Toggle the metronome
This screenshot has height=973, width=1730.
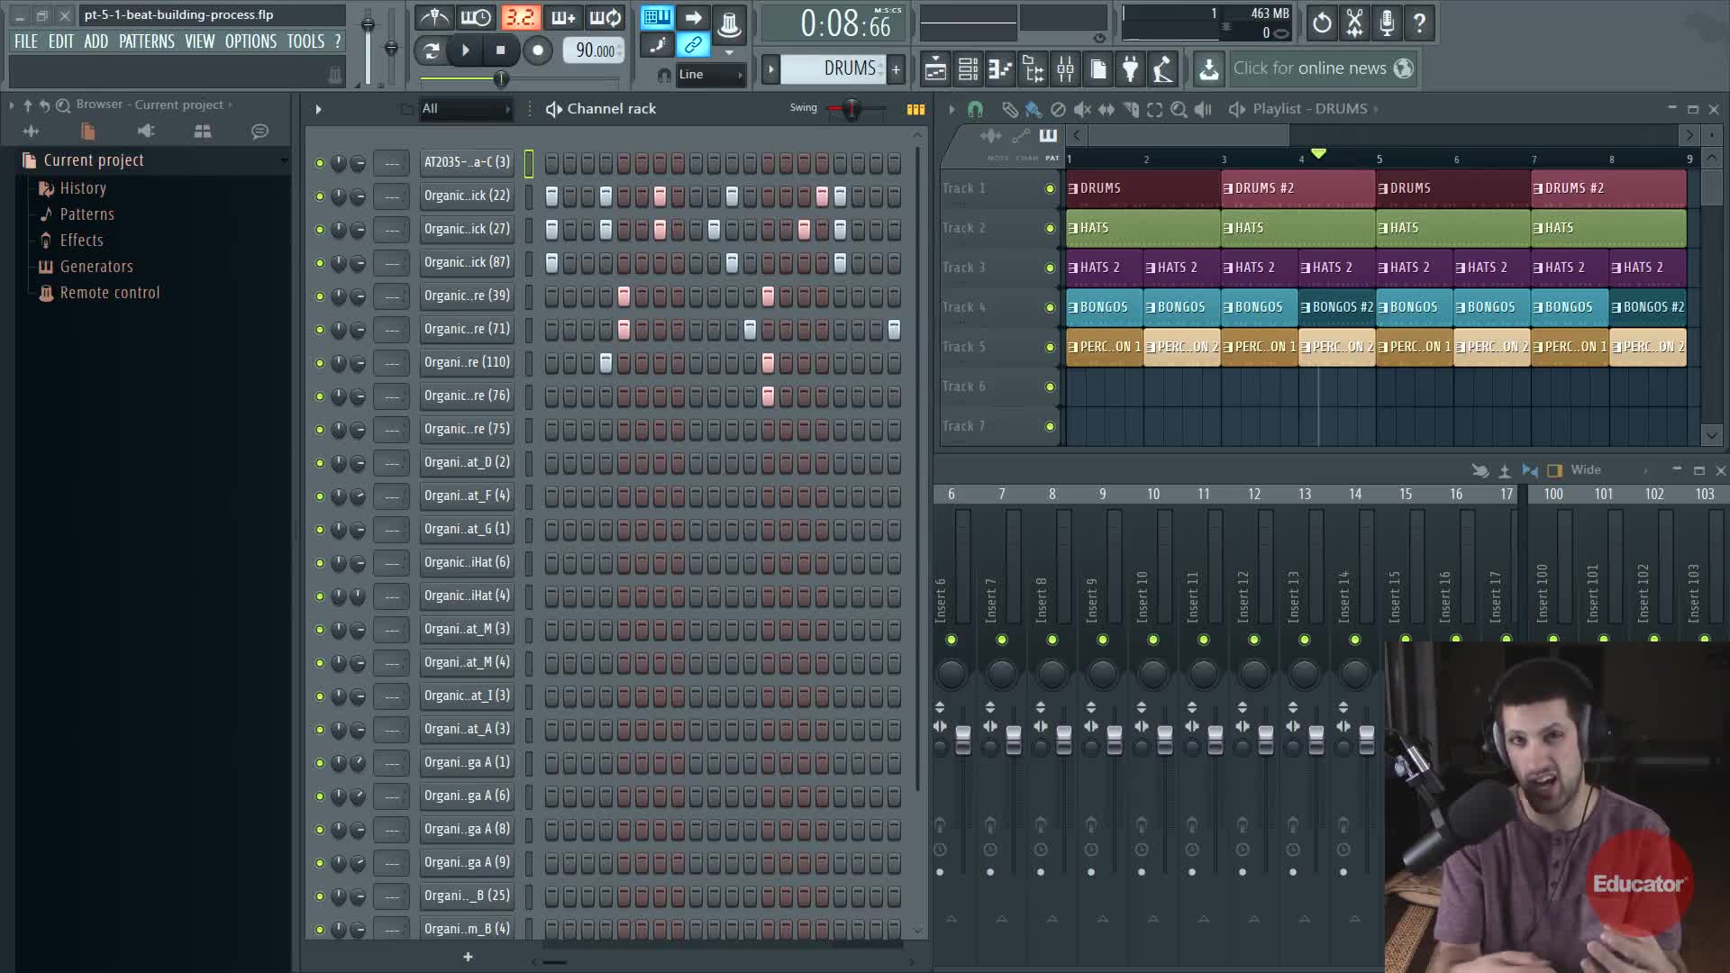(x=435, y=18)
